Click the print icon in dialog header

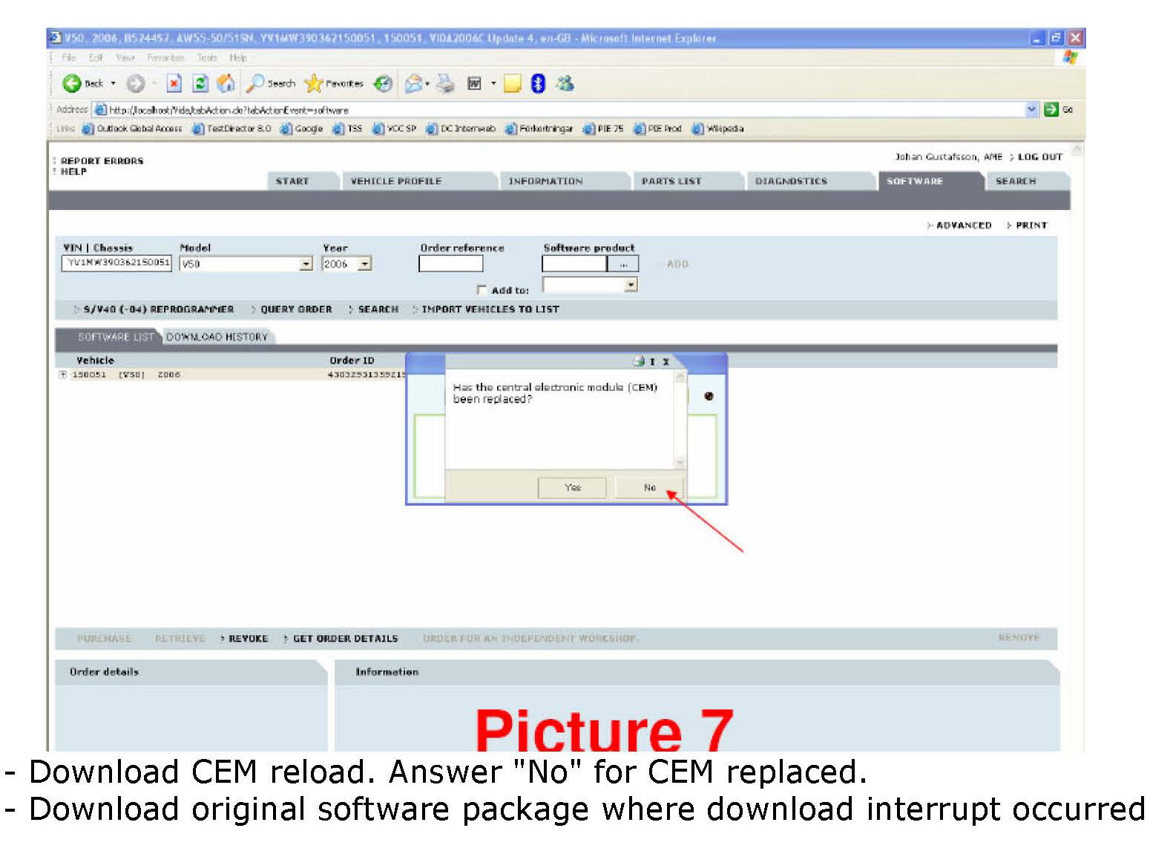(639, 361)
